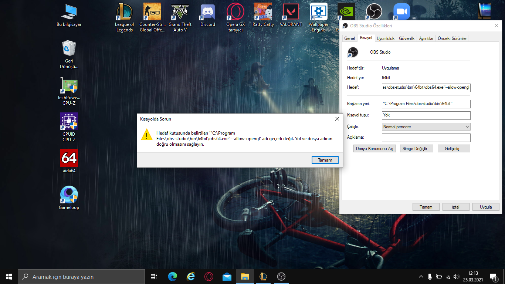Select the NVIDIA desktop shortcut icon
This screenshot has height=284, width=505.
tap(346, 12)
